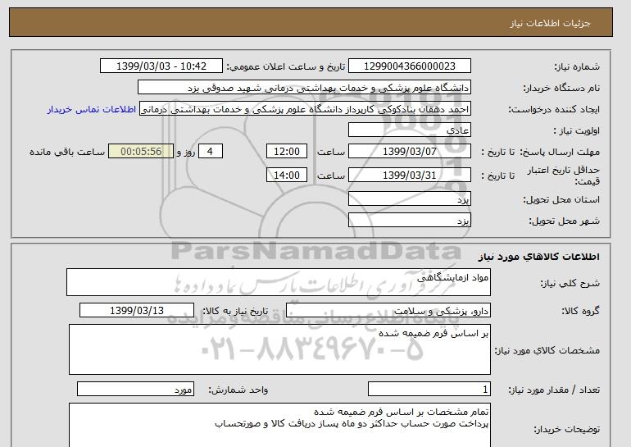This screenshot has width=631, height=447.
Task: Click the label استان محل تحویل
Action: coord(561,200)
